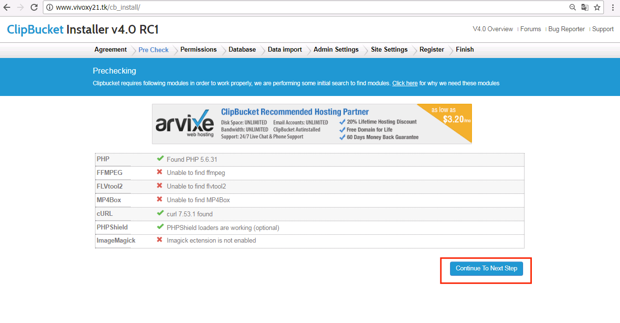Open the Admin Settings step
This screenshot has width=620, height=323.
336,50
